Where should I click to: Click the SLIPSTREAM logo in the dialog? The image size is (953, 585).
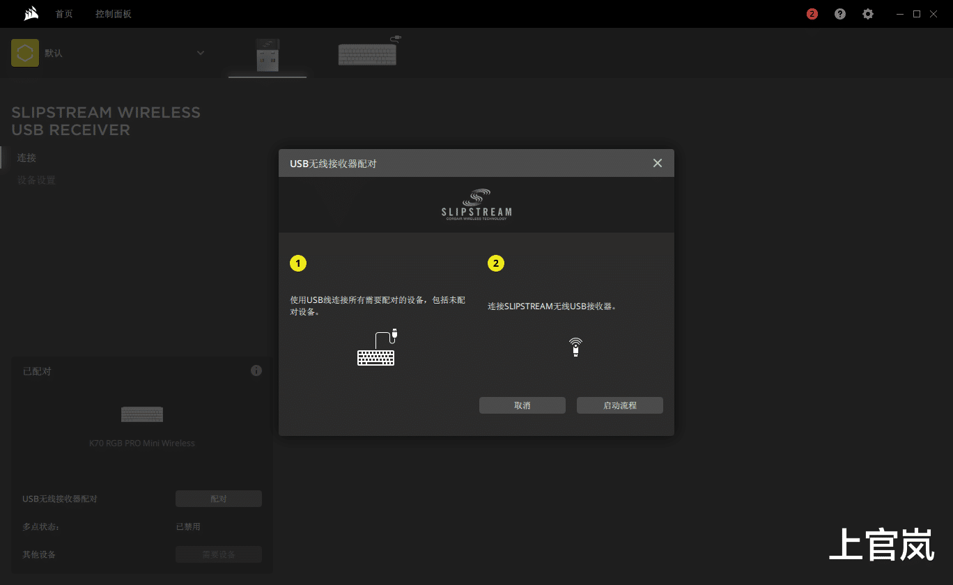(476, 204)
